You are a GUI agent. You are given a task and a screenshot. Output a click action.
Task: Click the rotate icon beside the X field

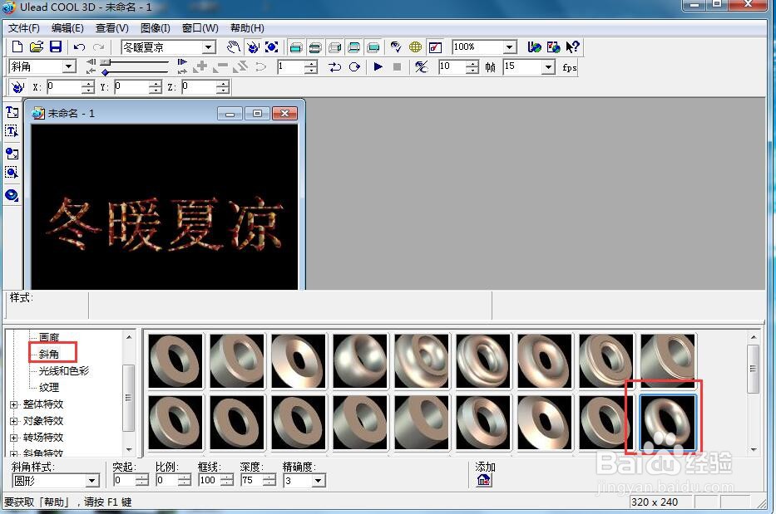point(17,87)
